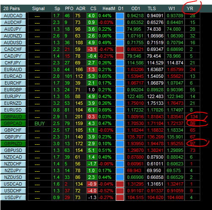Click the EURJPY pair button
Screen dimensions: 212x210
click(x=13, y=96)
